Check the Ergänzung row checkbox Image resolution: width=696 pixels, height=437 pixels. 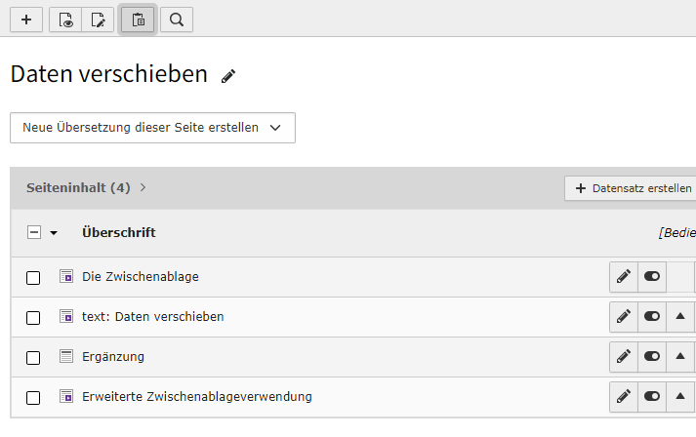point(33,358)
